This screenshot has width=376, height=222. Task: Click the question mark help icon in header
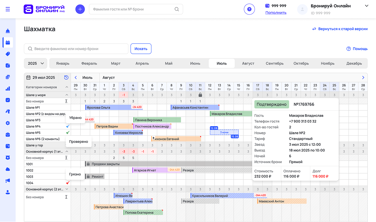(249, 9)
